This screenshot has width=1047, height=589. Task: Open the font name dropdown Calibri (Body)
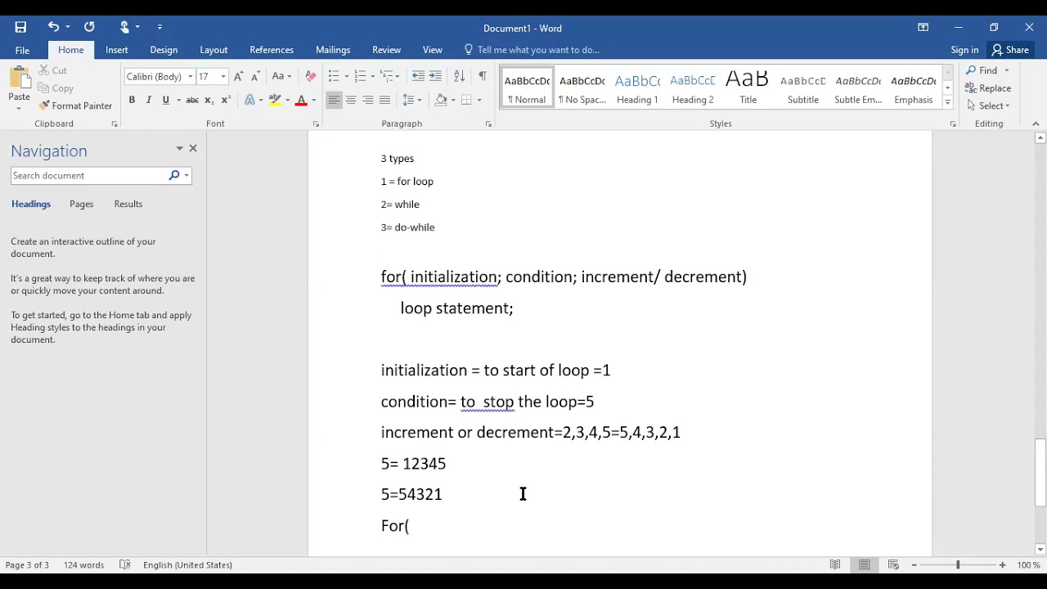(191, 77)
